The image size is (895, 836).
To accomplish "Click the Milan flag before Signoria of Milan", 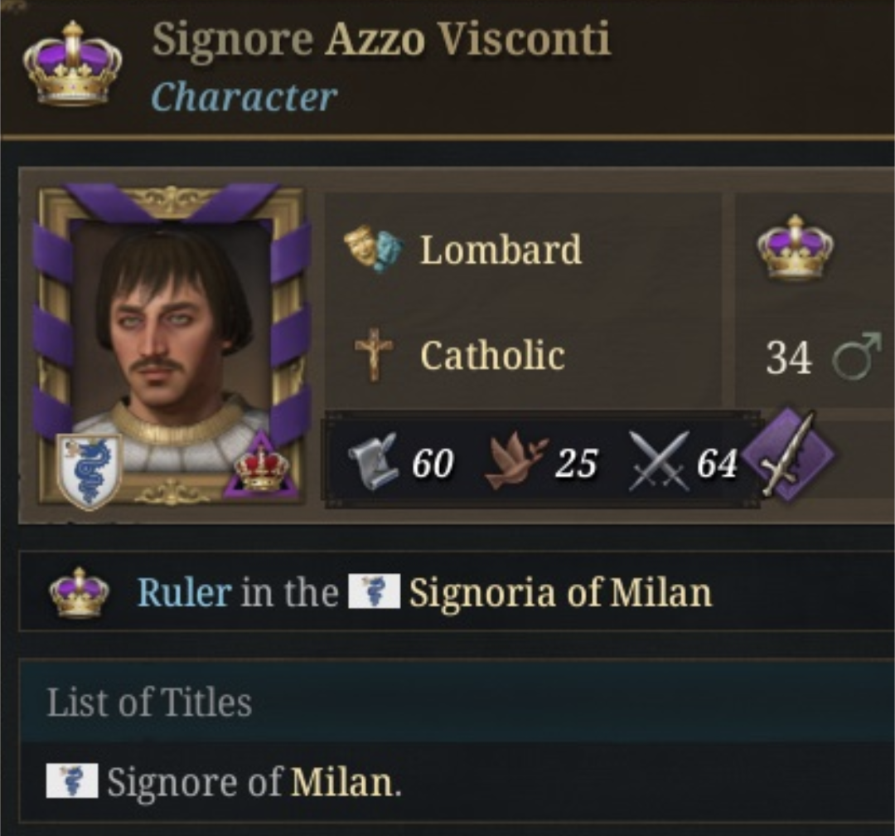I will coord(374,592).
